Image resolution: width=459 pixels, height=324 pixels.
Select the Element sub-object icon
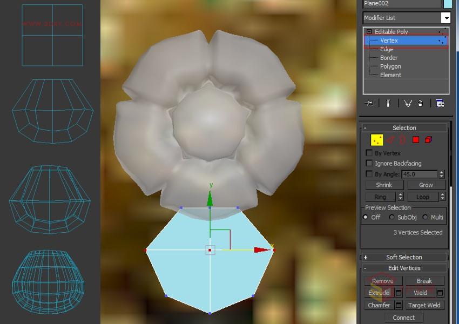coord(428,139)
